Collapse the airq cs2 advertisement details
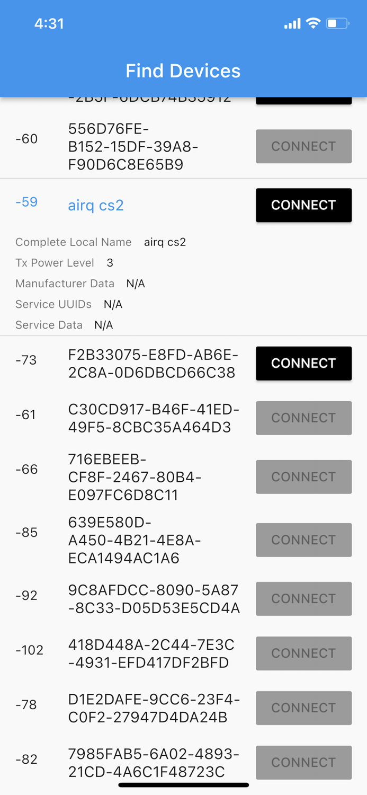The image size is (367, 795). coord(96,205)
